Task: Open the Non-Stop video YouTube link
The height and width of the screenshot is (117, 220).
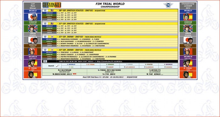Action: click(109, 61)
